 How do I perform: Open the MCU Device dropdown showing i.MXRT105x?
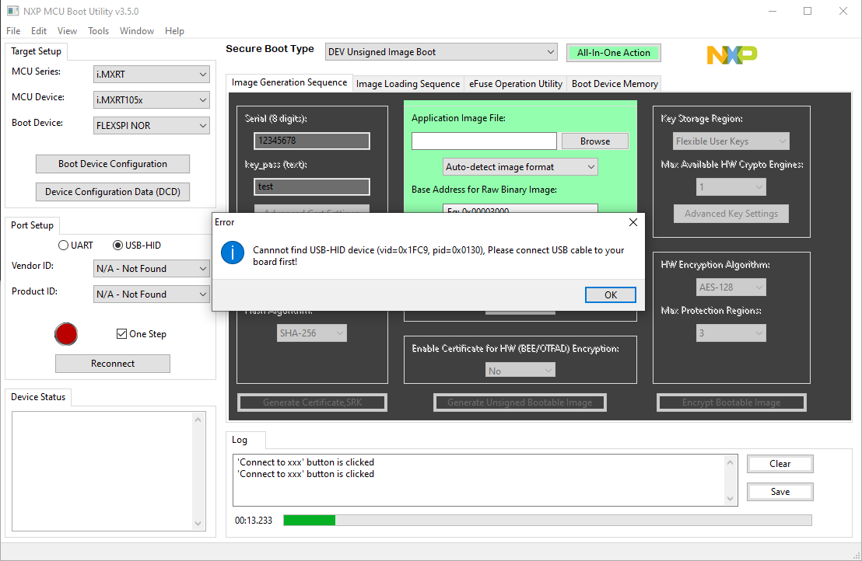pos(151,99)
